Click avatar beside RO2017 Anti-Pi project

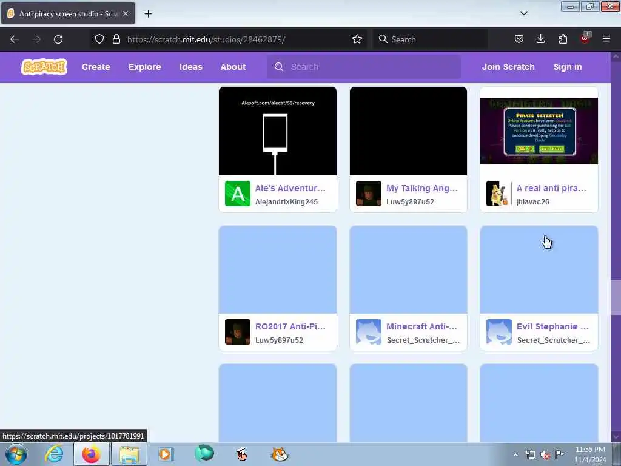[x=238, y=332]
